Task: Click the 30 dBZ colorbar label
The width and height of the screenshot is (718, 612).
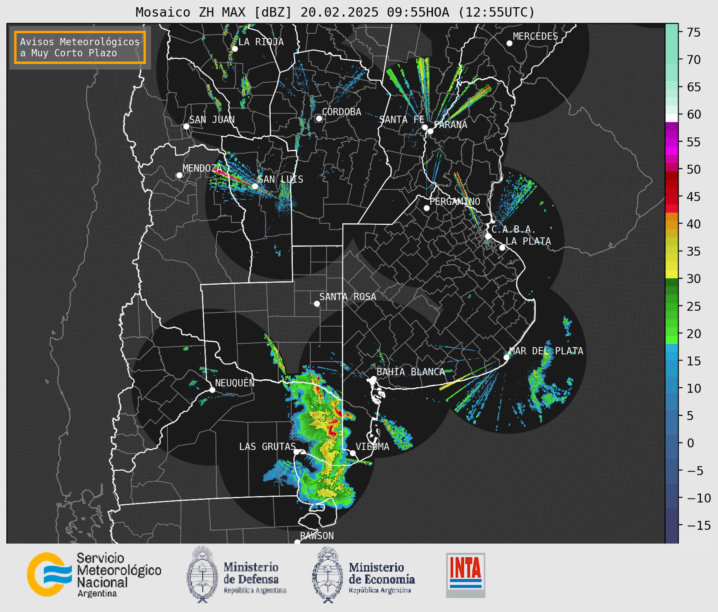Action: click(693, 279)
